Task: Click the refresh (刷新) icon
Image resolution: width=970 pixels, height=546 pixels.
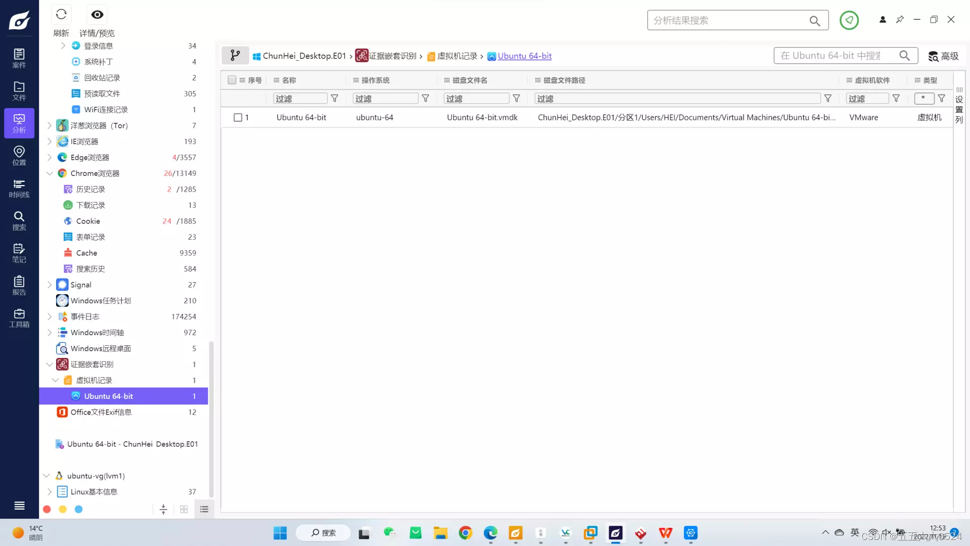Action: 61,15
